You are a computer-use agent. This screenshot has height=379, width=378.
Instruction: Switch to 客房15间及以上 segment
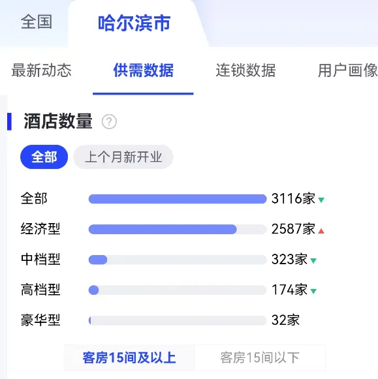(129, 358)
